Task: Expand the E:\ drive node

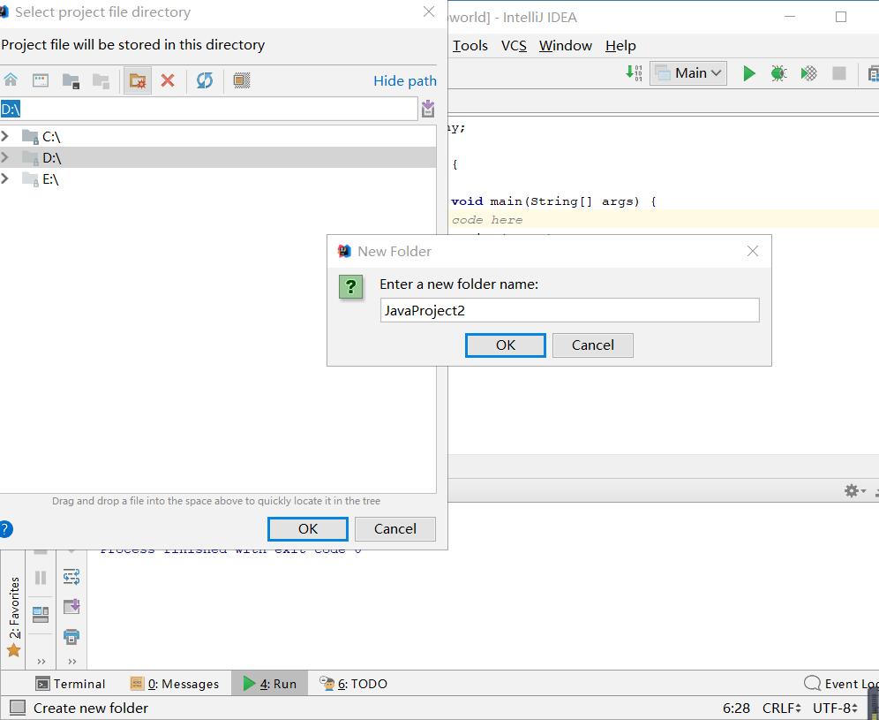Action: click(x=5, y=178)
